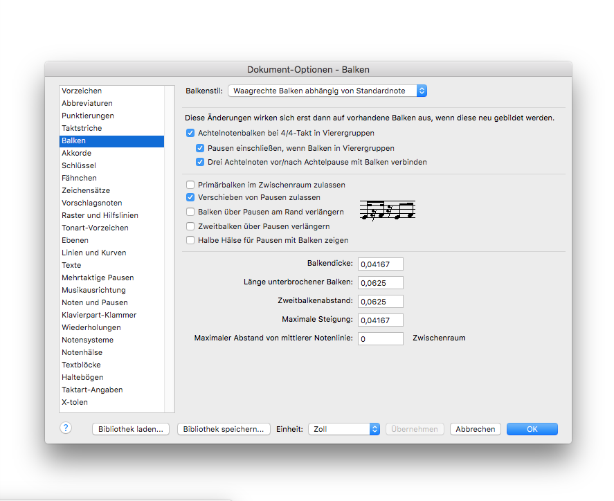Select Vorzeichen in the category list

tap(111, 91)
